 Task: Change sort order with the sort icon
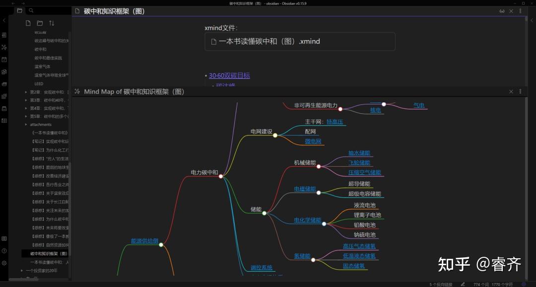click(52, 23)
